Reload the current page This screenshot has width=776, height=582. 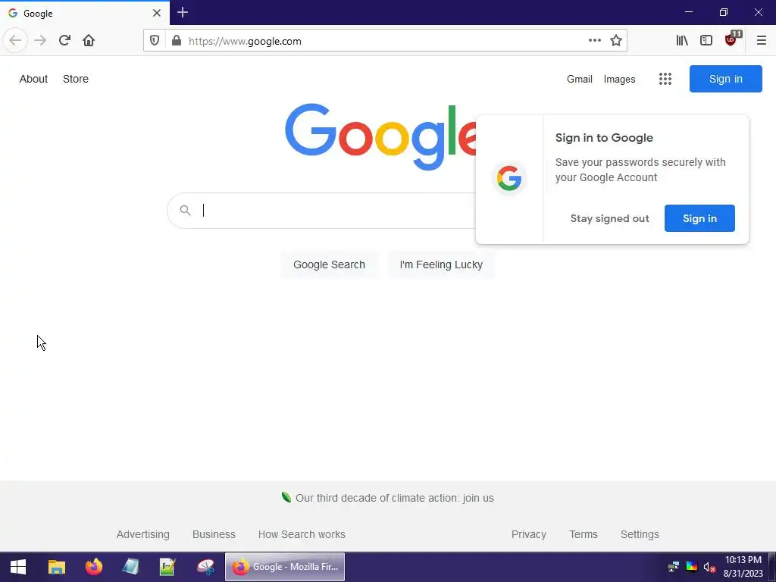tap(64, 41)
